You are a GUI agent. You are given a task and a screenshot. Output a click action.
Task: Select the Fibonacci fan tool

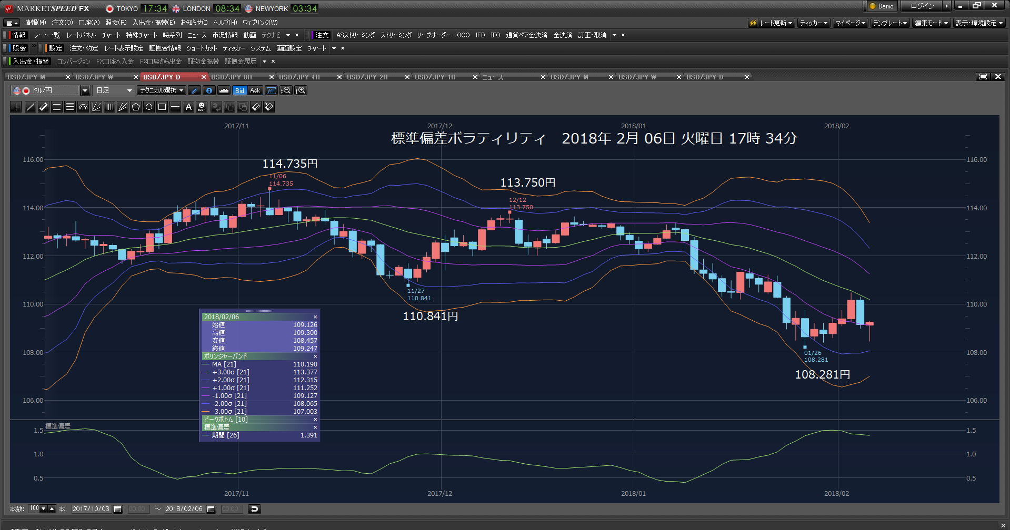(x=96, y=107)
